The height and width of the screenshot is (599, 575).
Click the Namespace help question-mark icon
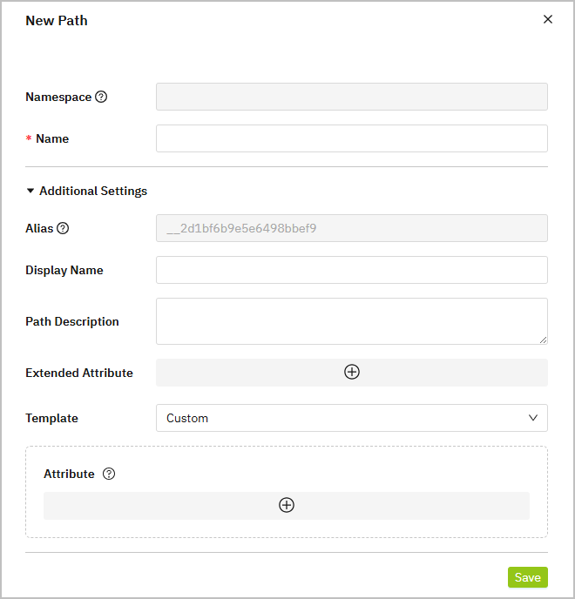pyautogui.click(x=101, y=97)
